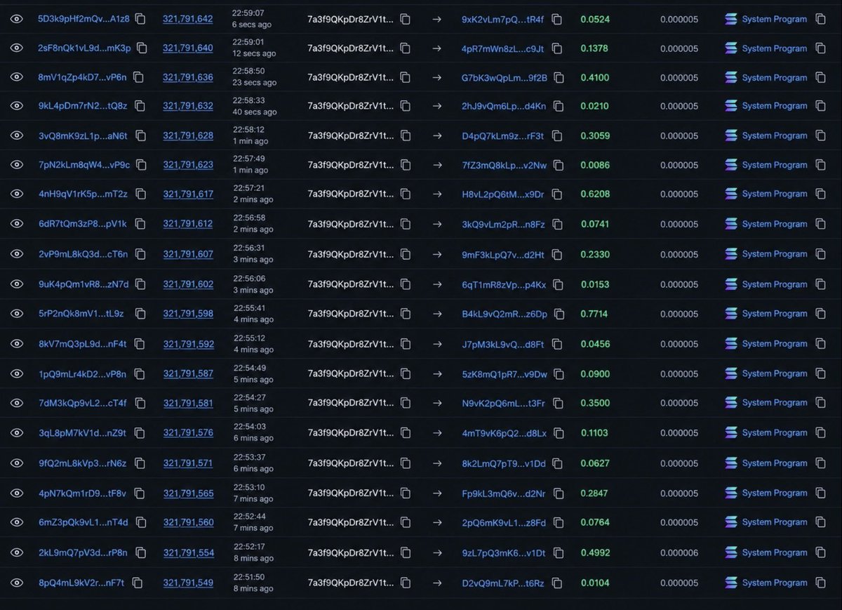
Task: Open block 321,791,642
Action: tap(187, 19)
